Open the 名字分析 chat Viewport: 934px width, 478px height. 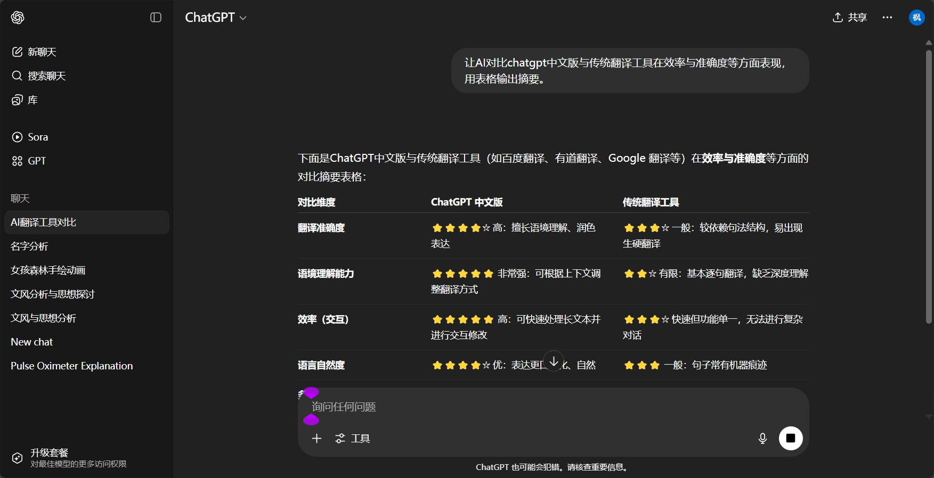(x=87, y=246)
